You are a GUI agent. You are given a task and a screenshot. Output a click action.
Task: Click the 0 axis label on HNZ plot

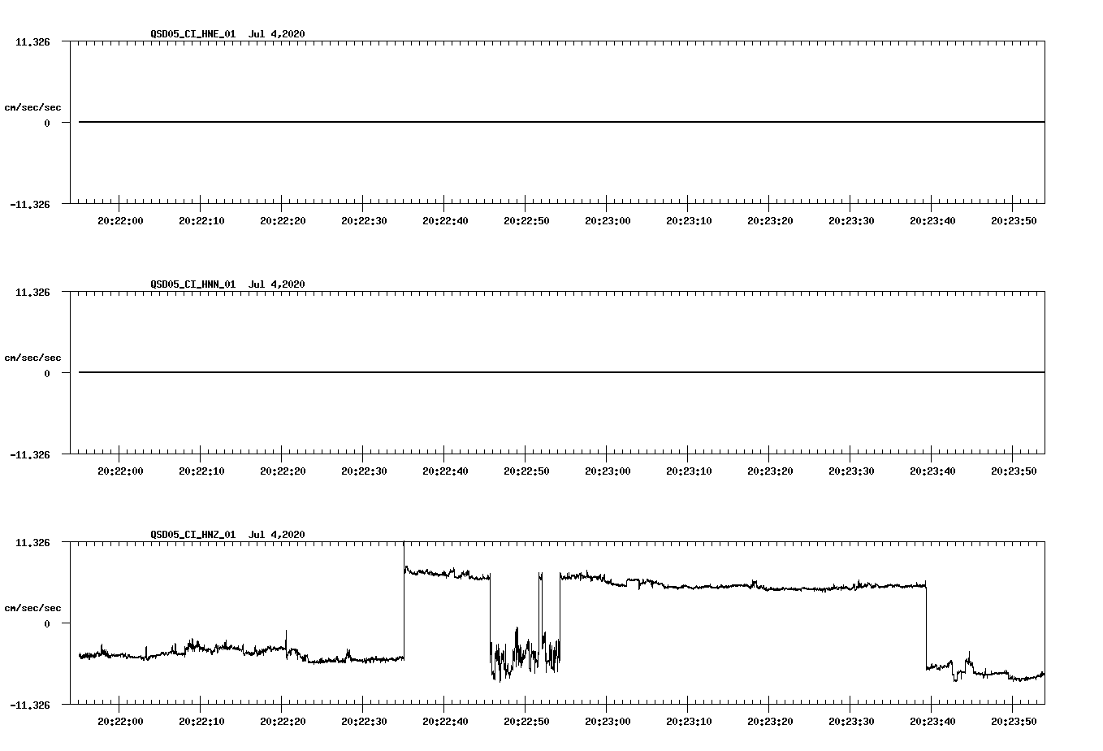tap(47, 623)
